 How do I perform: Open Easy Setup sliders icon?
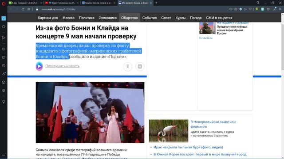click(x=280, y=9)
